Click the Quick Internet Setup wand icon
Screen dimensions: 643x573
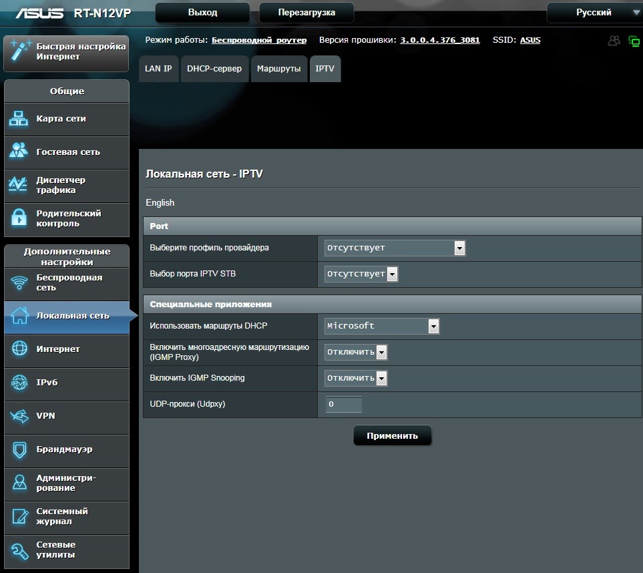pos(20,51)
